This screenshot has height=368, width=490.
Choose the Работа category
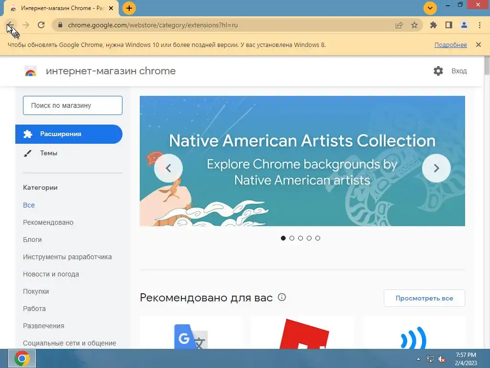point(34,309)
